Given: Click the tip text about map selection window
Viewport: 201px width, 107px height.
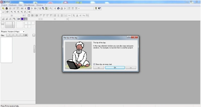Looking at the screenshot, I should (113, 47).
